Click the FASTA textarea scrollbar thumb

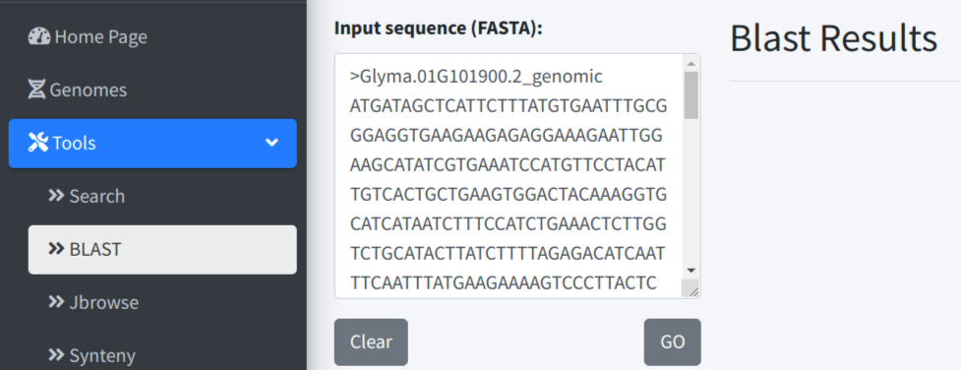click(x=691, y=95)
